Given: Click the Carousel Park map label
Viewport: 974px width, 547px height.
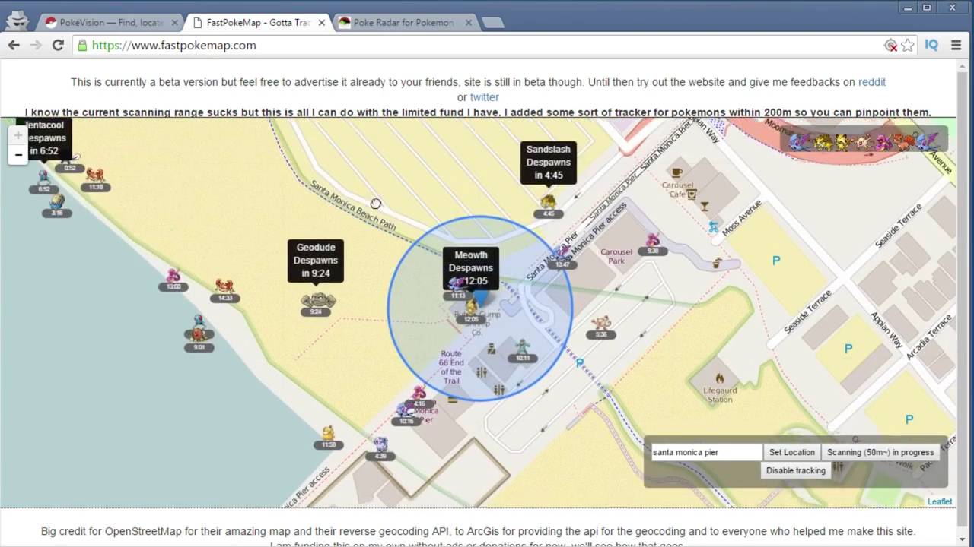Looking at the screenshot, I should [x=616, y=256].
